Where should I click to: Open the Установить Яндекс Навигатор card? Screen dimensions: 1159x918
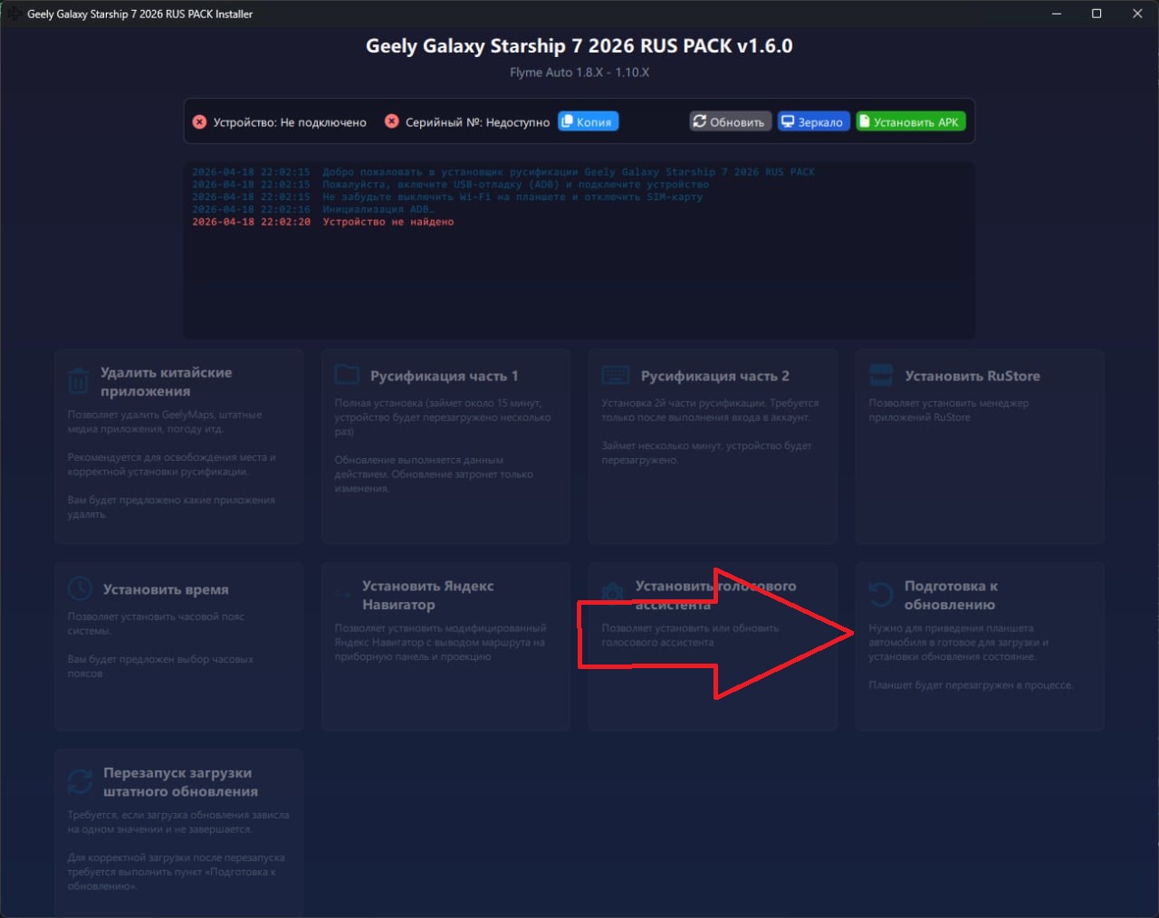pyautogui.click(x=445, y=646)
